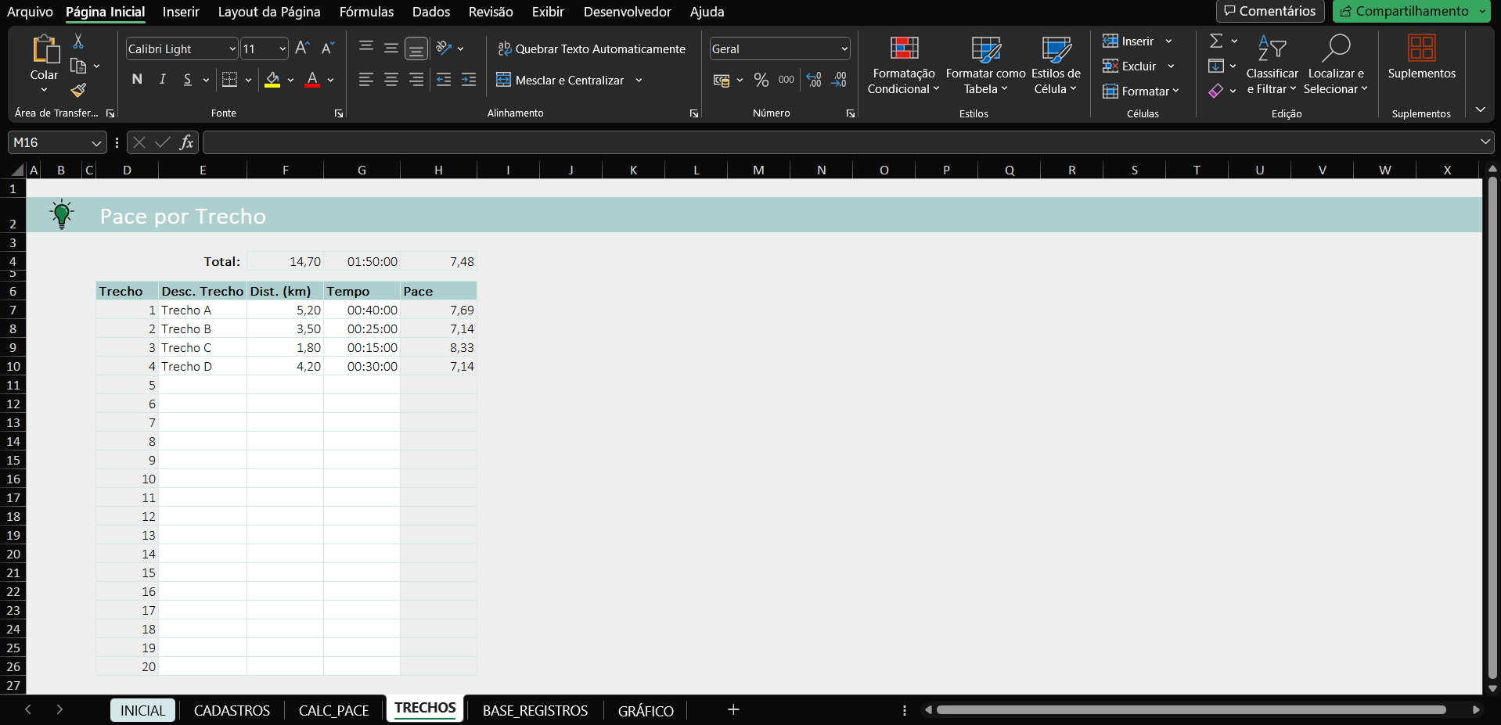Increase decimal places on selection
The width and height of the screenshot is (1501, 725).
pyautogui.click(x=813, y=79)
